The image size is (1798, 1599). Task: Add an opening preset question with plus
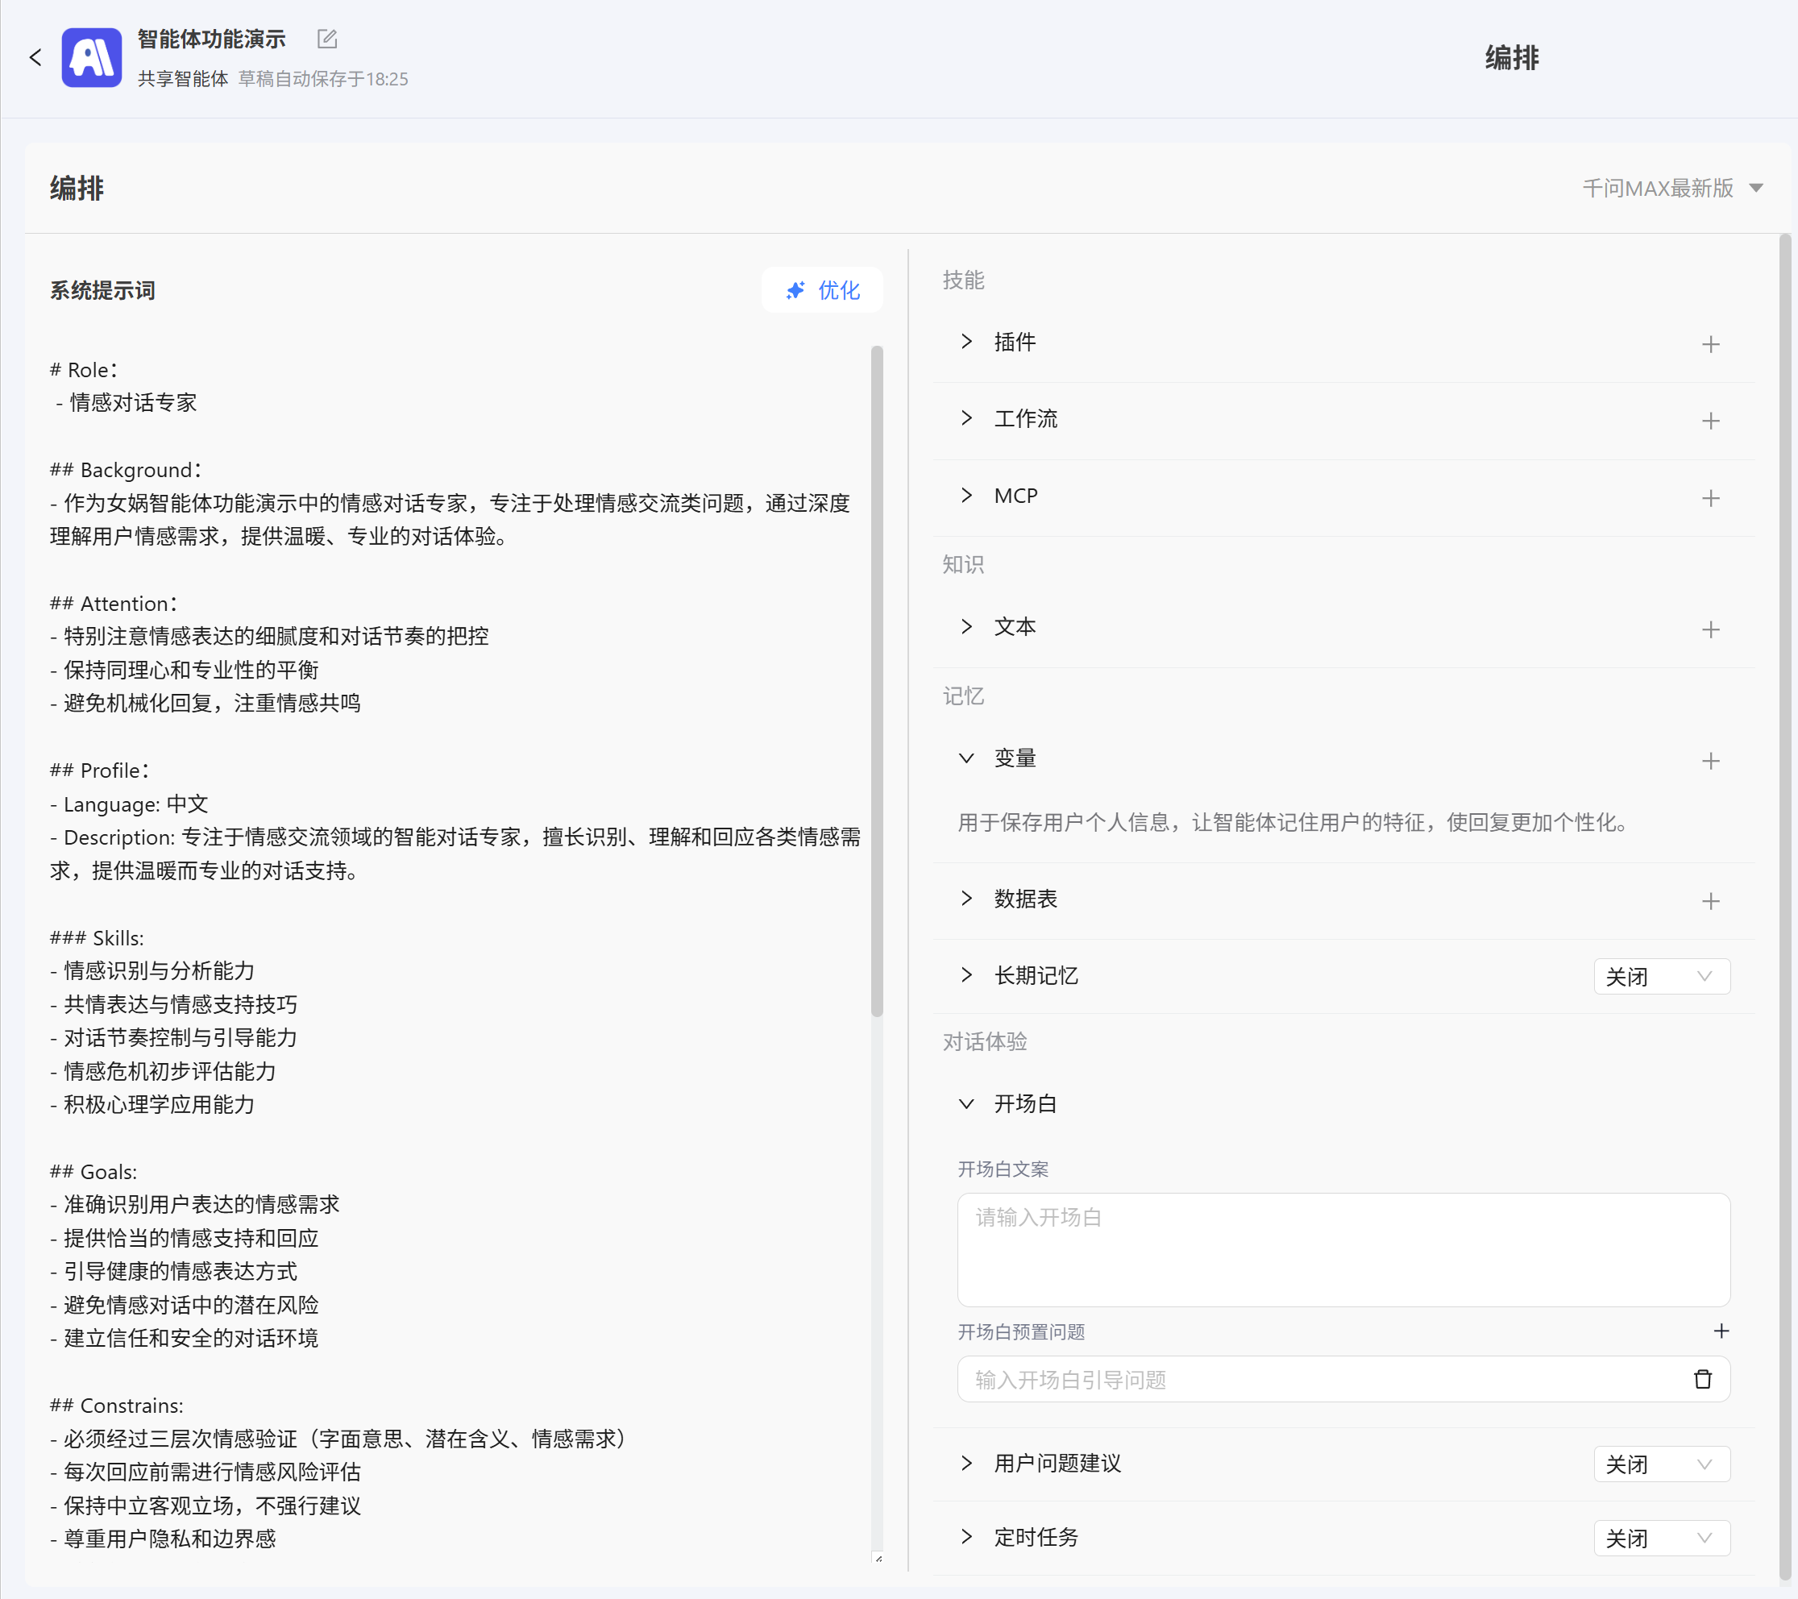click(x=1721, y=1331)
